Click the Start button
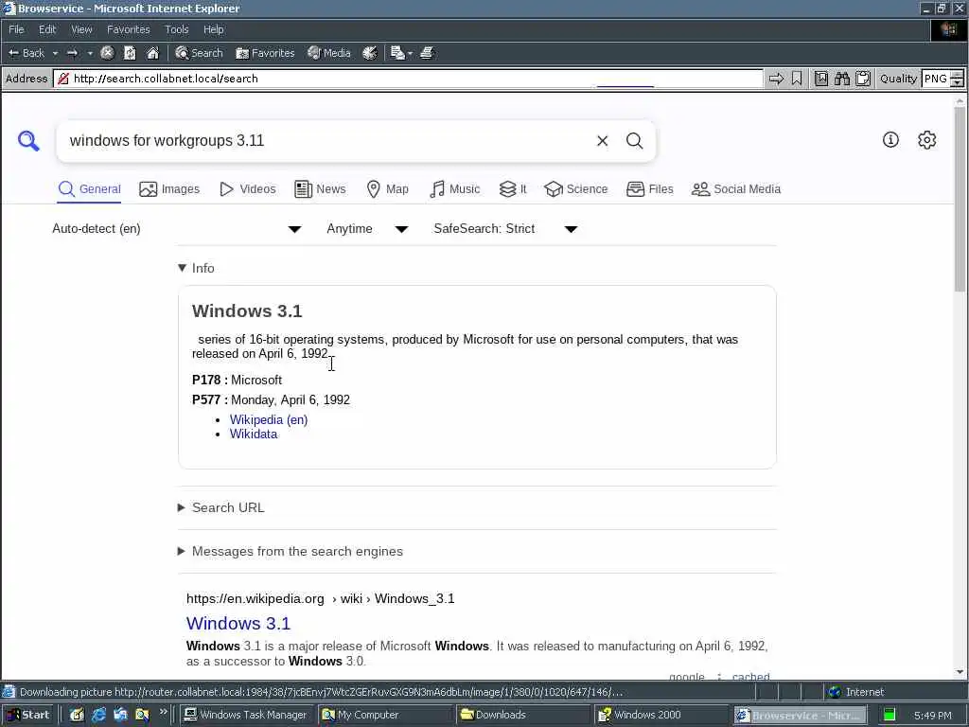Image resolution: width=969 pixels, height=727 pixels. (x=27, y=715)
